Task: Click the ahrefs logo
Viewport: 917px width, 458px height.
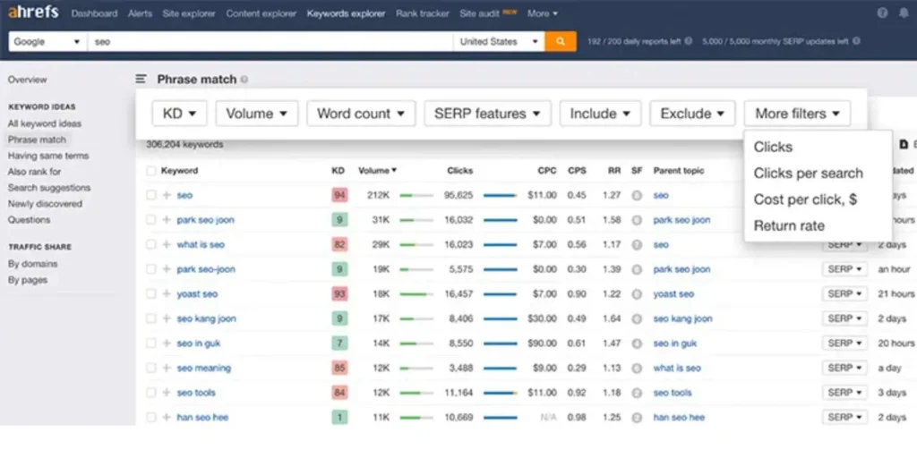Action: 34,13
